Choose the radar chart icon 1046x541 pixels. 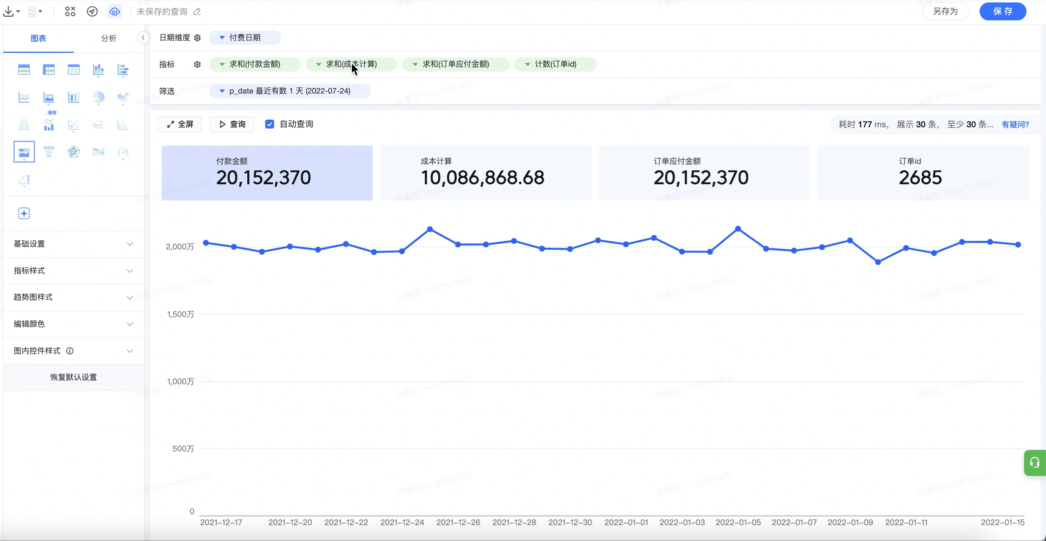(74, 152)
